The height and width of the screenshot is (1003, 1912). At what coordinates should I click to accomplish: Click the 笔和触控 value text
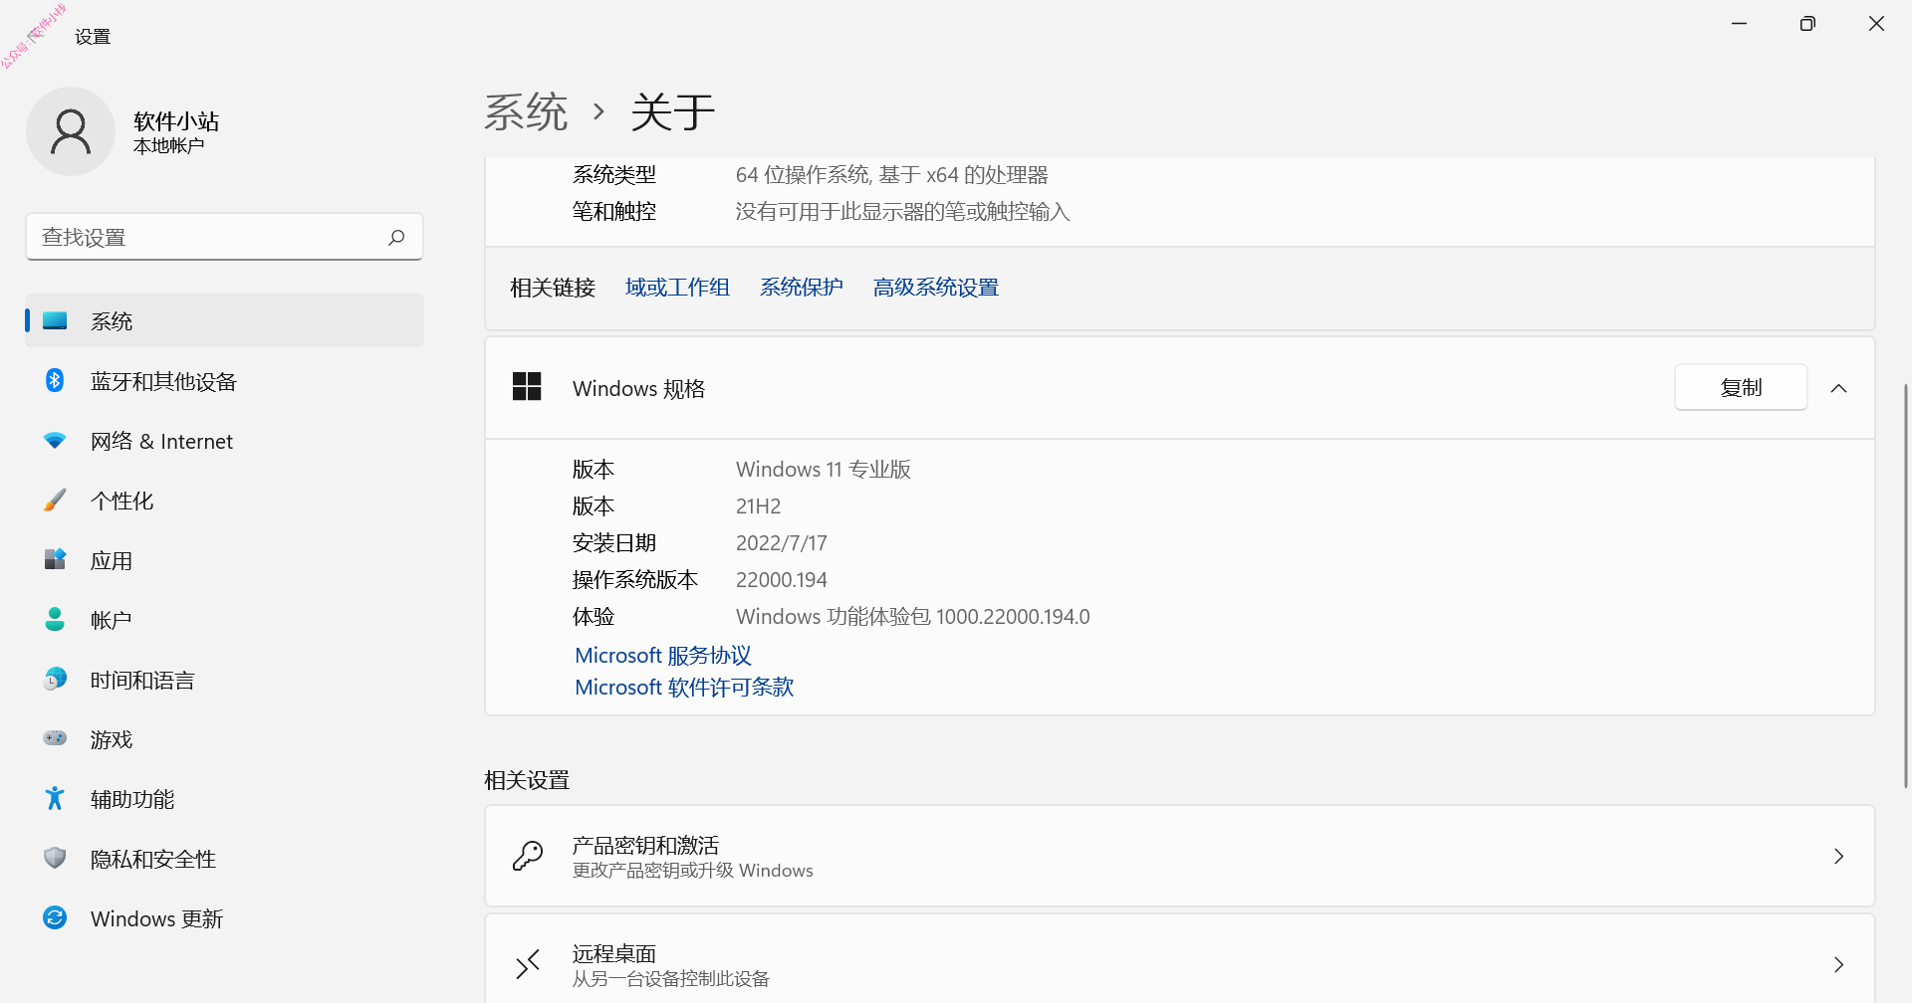pyautogui.click(x=903, y=212)
